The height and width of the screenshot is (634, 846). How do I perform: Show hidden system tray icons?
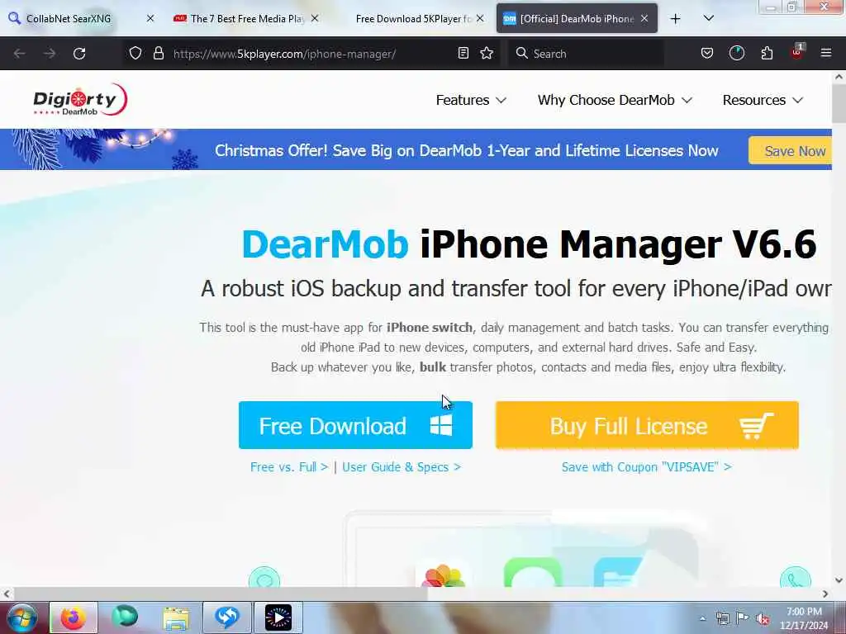[702, 618]
